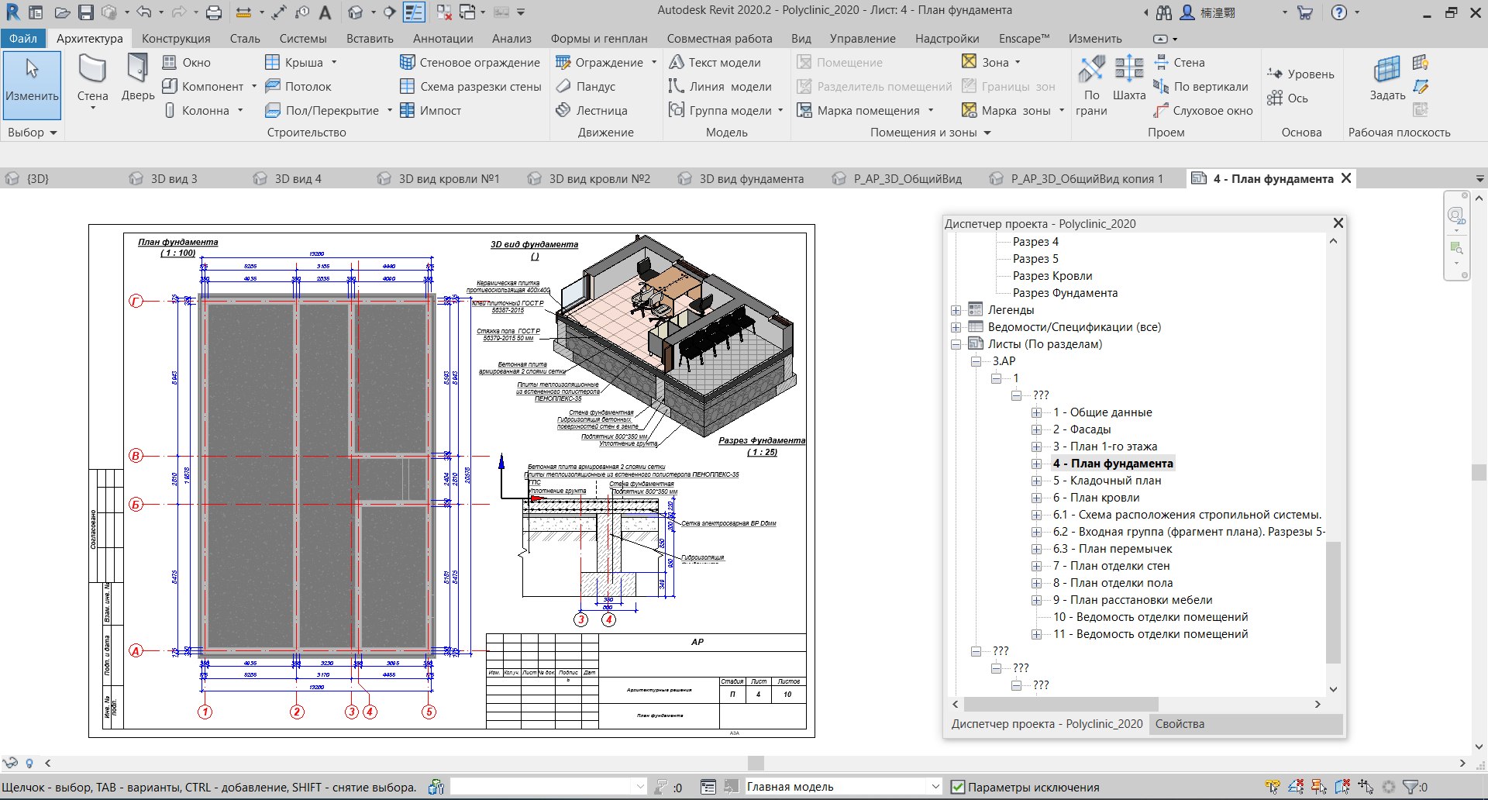
Task: Click the Shaft (Шахта) opening tool
Action: tap(1128, 78)
